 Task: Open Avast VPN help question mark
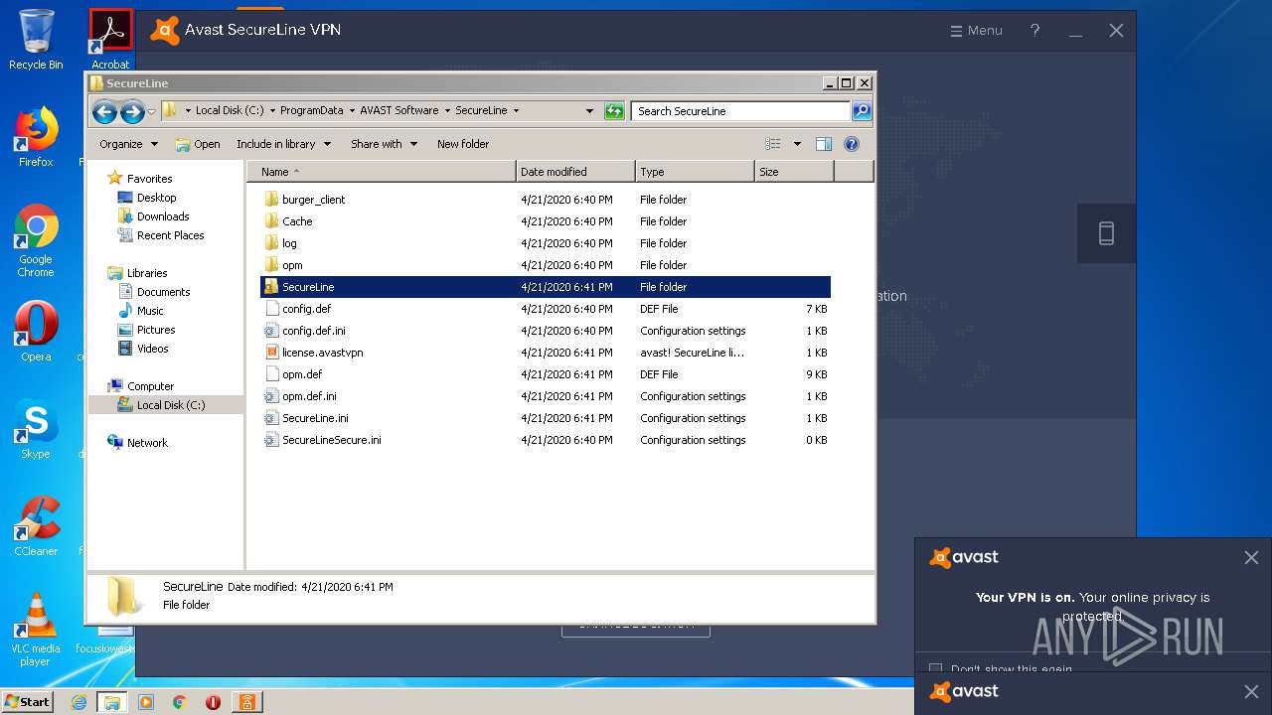pos(1034,31)
